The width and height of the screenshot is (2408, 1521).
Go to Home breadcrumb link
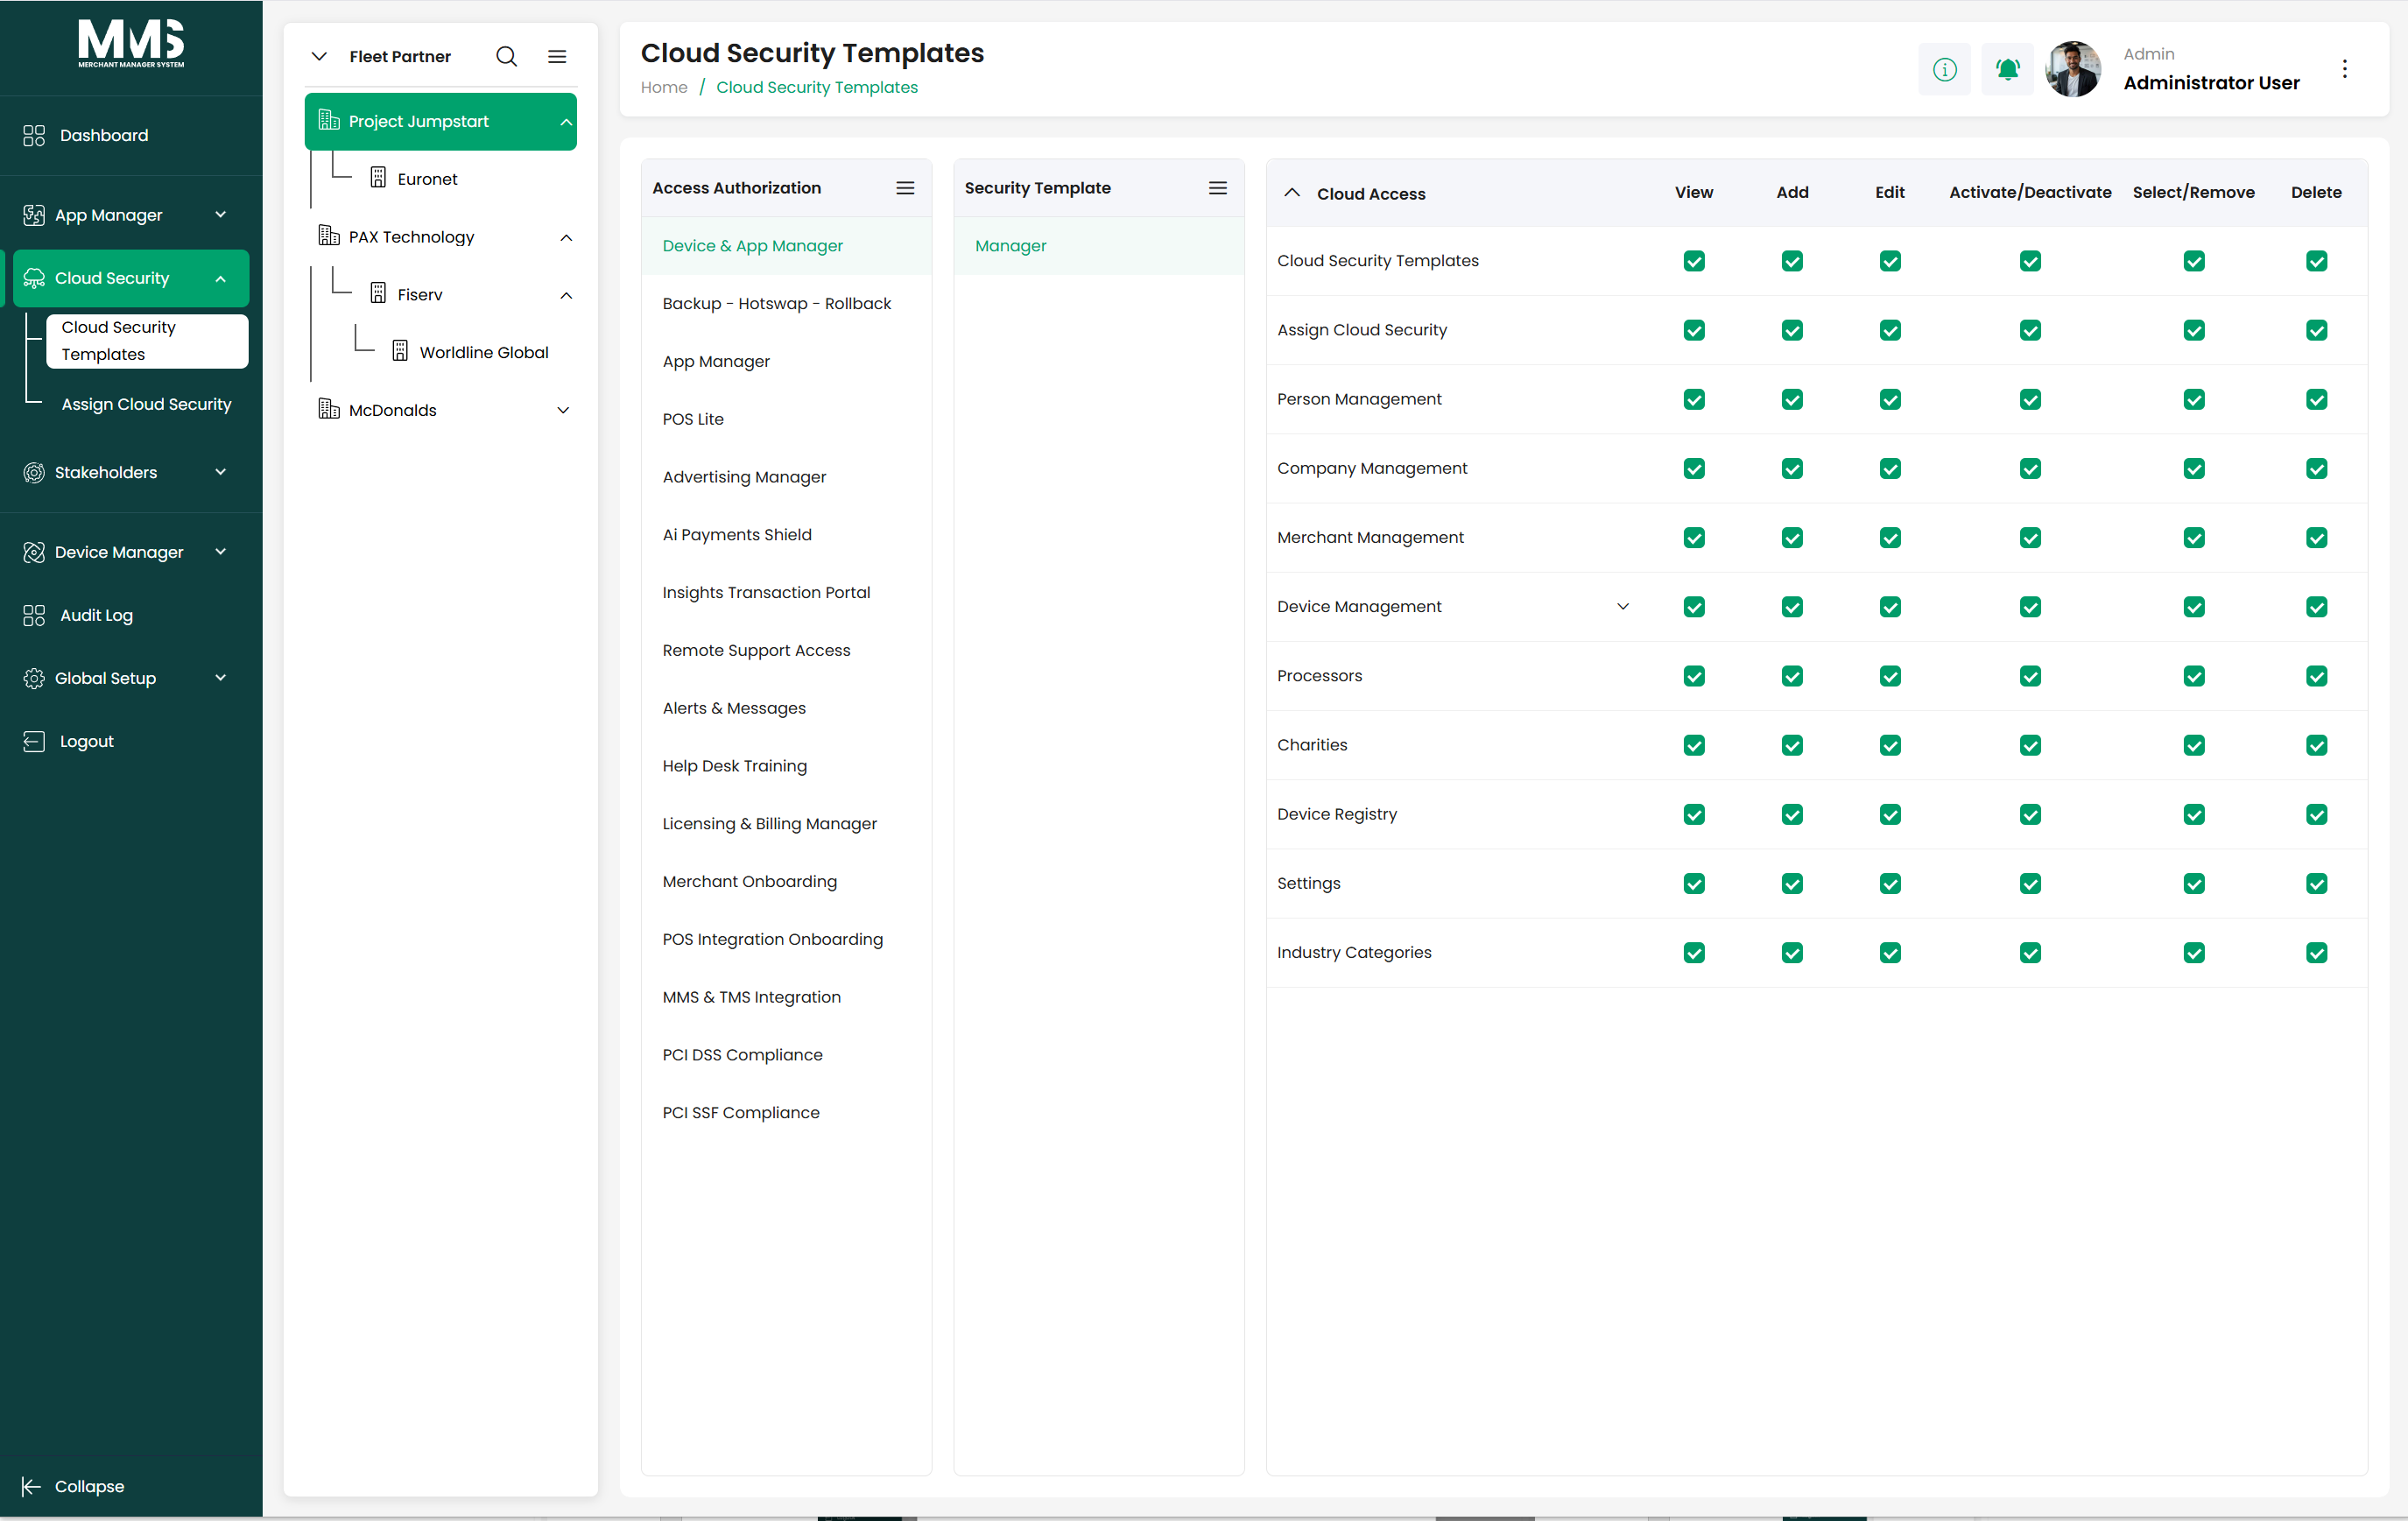click(664, 87)
